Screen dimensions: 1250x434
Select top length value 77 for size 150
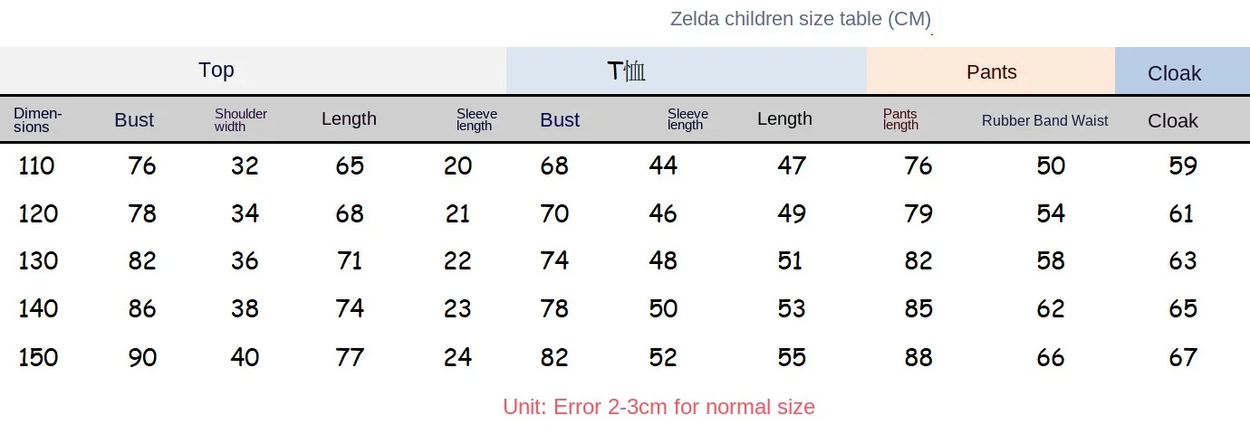click(350, 357)
